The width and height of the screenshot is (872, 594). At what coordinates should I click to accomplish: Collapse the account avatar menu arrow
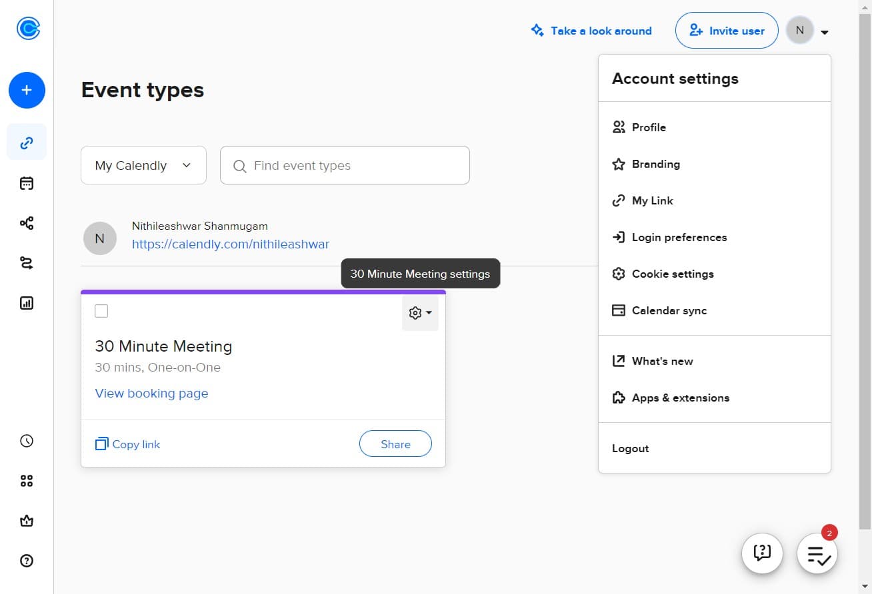point(825,32)
